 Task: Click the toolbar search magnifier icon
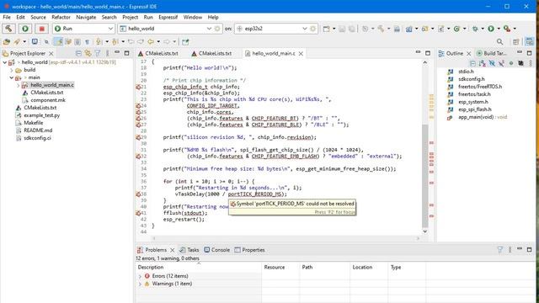coord(499,41)
